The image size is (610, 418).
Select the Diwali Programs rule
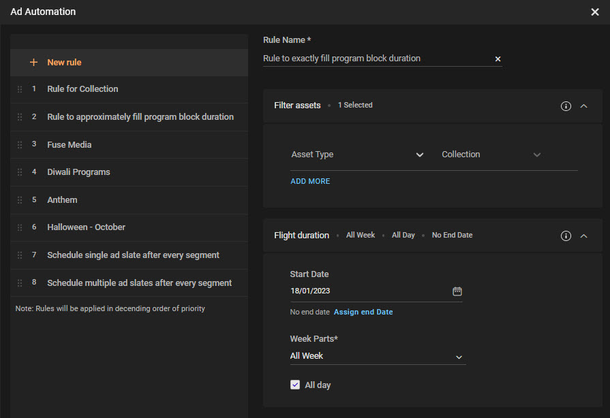[78, 172]
